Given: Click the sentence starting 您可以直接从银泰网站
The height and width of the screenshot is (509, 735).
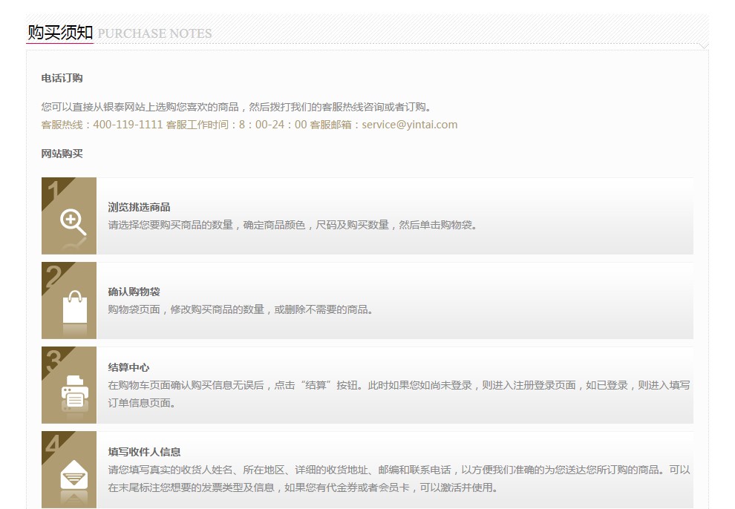Looking at the screenshot, I should tap(236, 107).
